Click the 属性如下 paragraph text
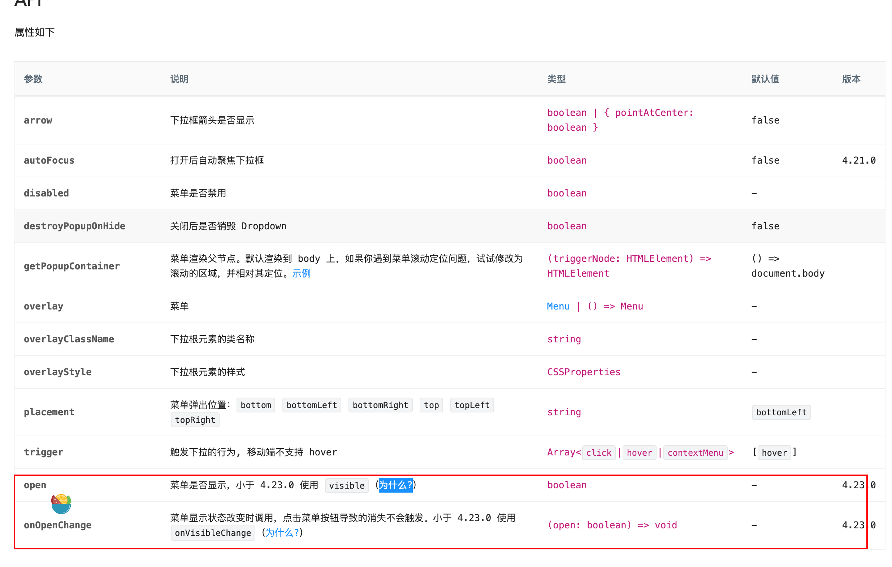892x567 pixels. (x=34, y=32)
